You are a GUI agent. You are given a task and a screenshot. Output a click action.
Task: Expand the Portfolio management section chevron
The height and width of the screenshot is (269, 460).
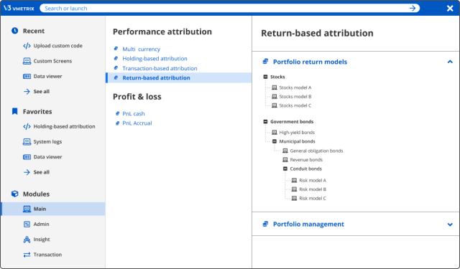(450, 225)
